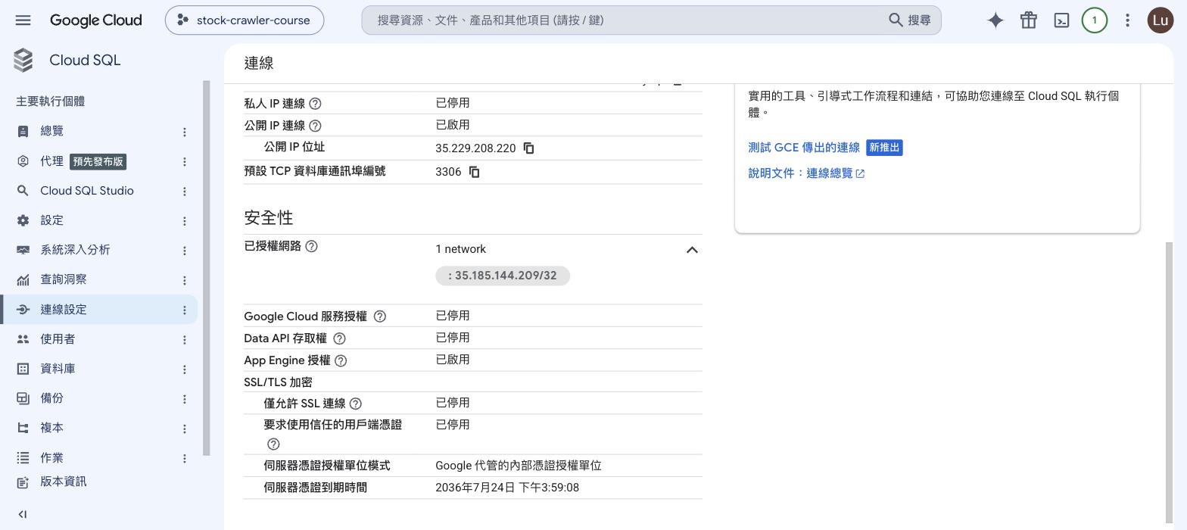Open more options for 使用者
The height and width of the screenshot is (530, 1187).
(184, 339)
